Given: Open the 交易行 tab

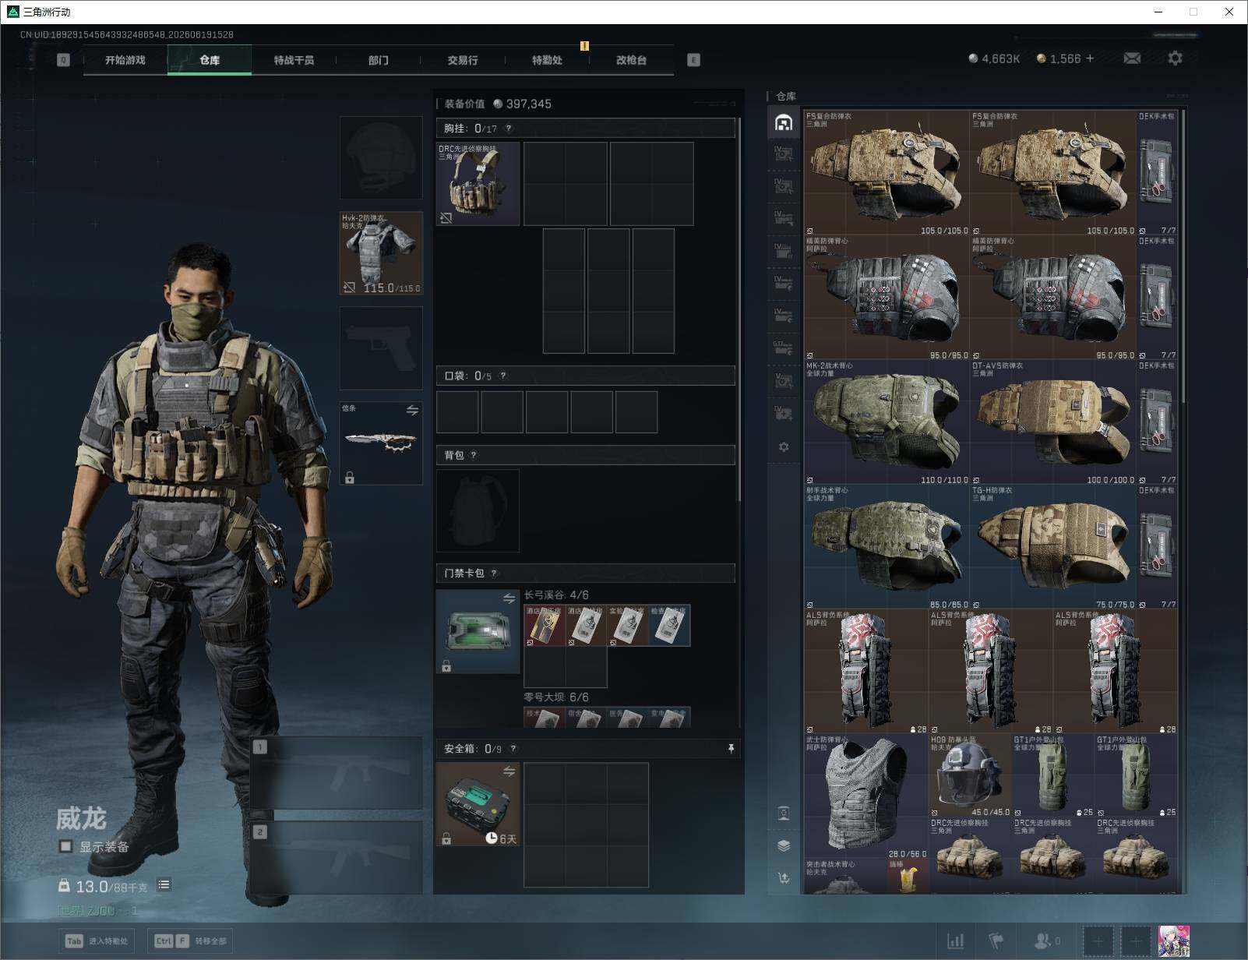Looking at the screenshot, I should (x=463, y=60).
